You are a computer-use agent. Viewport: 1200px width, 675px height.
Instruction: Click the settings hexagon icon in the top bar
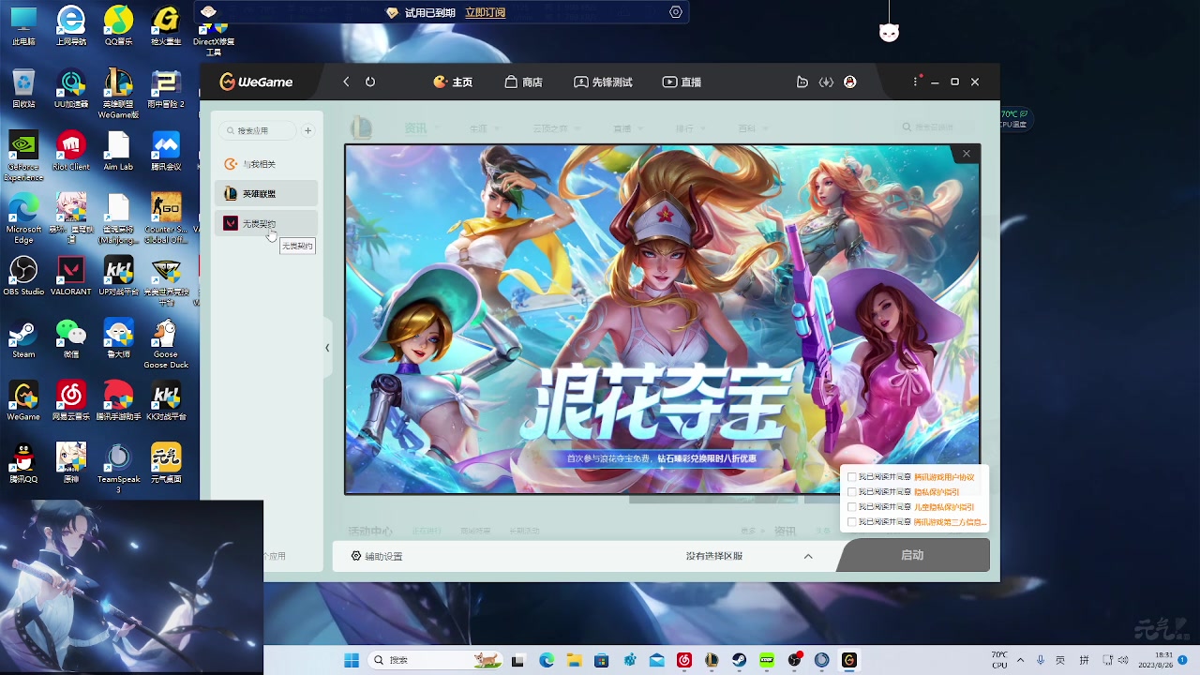[x=676, y=12]
